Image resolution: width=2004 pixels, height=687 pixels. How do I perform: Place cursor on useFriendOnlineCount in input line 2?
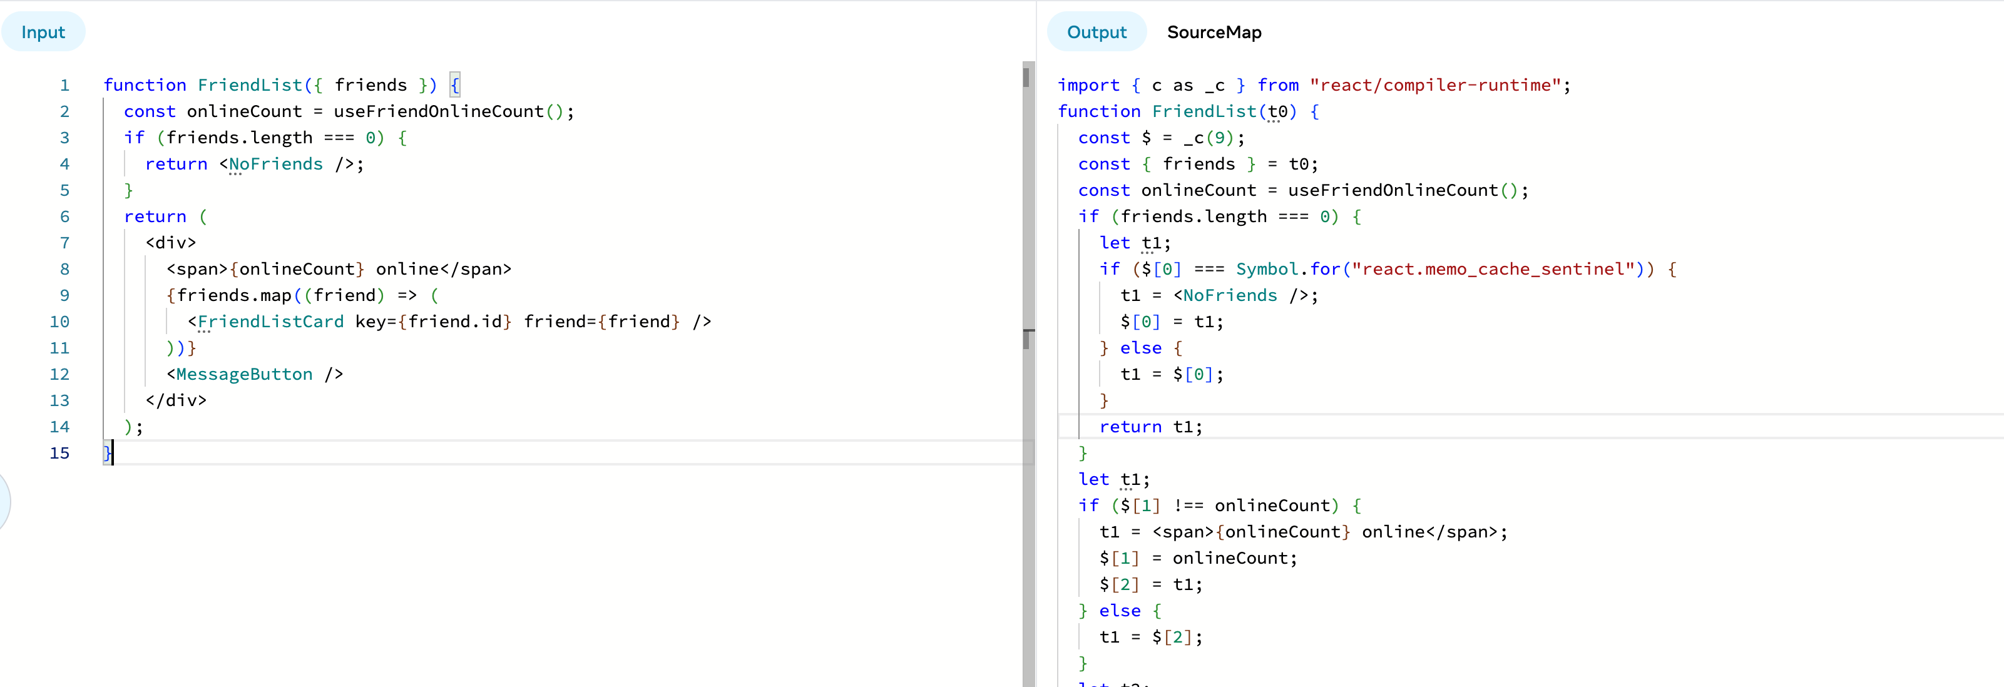(x=438, y=111)
